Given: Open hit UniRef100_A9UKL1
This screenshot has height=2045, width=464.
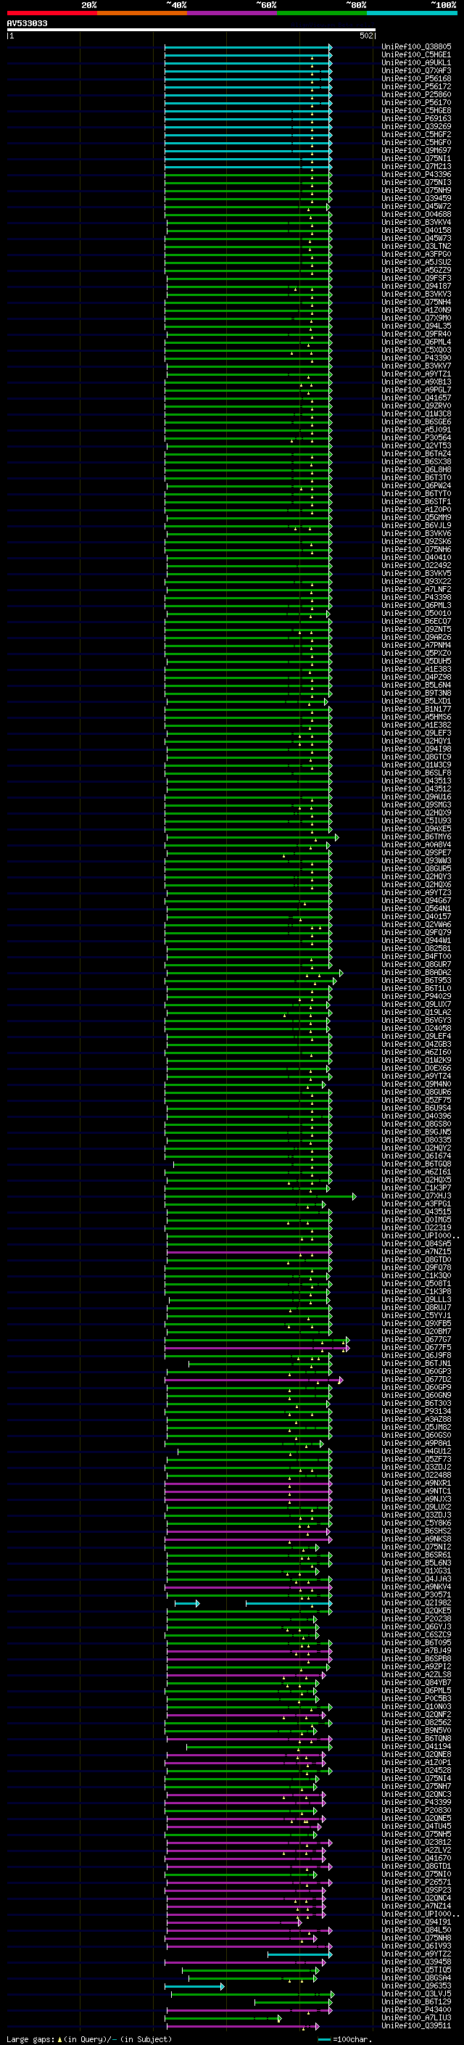Looking at the screenshot, I should 416,62.
